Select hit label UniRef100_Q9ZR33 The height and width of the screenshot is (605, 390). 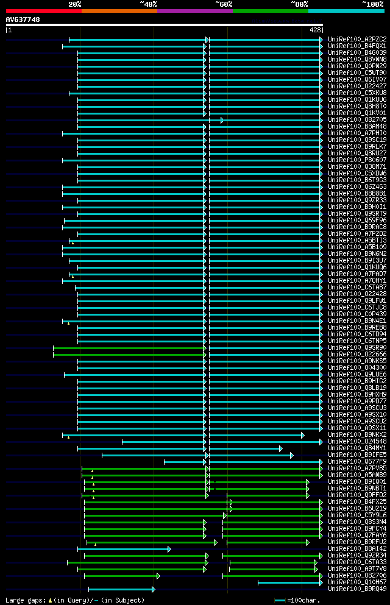coord(357,200)
